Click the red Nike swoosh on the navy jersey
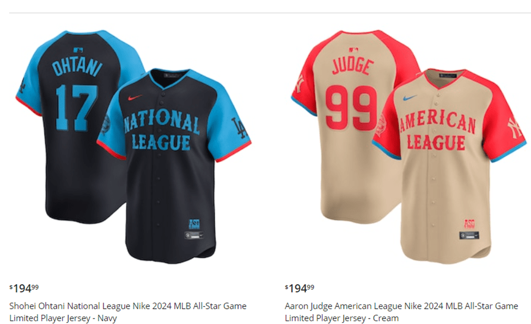Viewport: 531px width, 324px height. pos(135,98)
